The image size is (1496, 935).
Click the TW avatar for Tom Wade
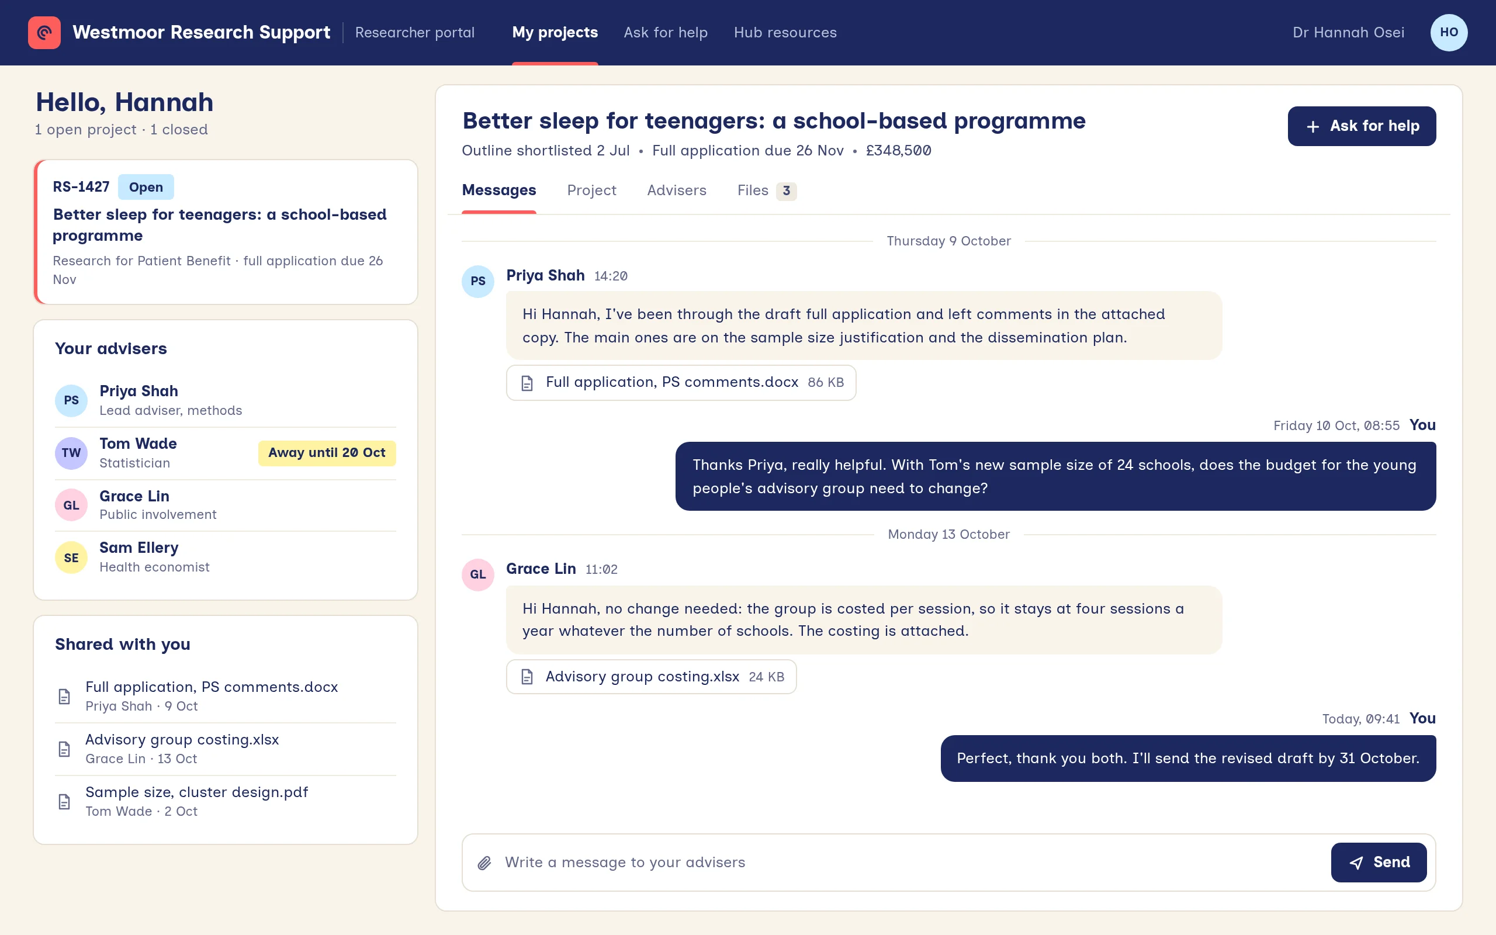point(71,453)
